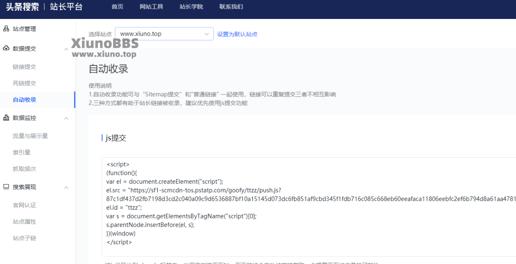Viewport: 516px width, 264px height.
Task: Open 联系我们 in top navigation
Action: pos(231,7)
